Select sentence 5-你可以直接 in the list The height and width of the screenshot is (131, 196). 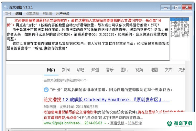click(180, 32)
